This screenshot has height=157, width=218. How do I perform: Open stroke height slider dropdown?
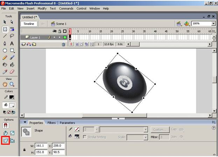point(97,130)
